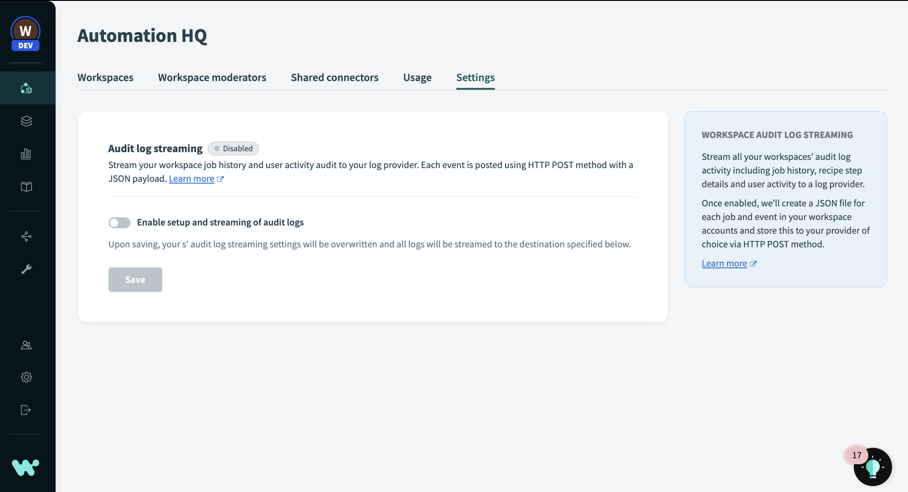Go to the Shared connectors tab

(335, 77)
